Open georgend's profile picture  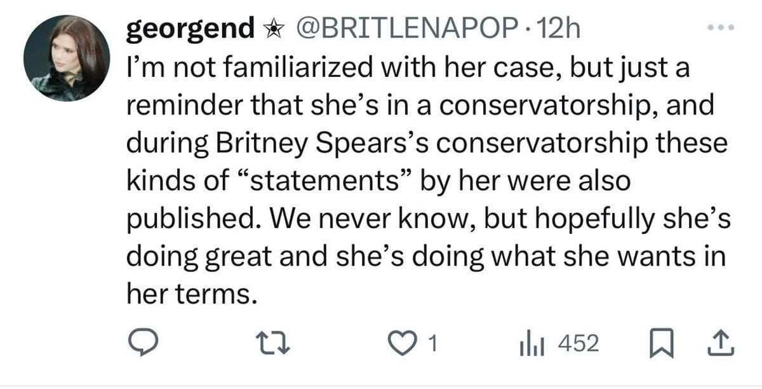tap(67, 57)
